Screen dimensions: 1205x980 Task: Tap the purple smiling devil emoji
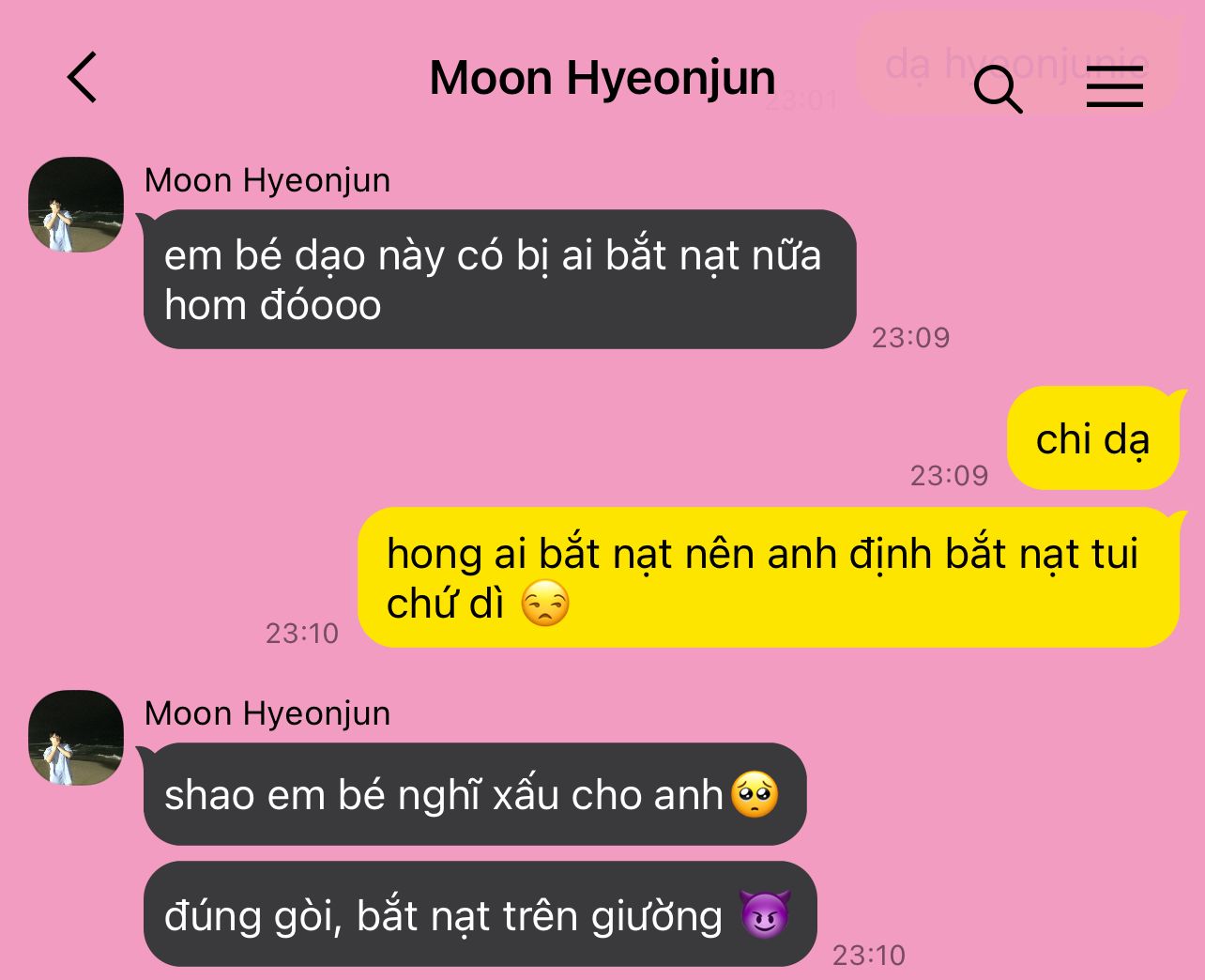pyautogui.click(x=765, y=914)
